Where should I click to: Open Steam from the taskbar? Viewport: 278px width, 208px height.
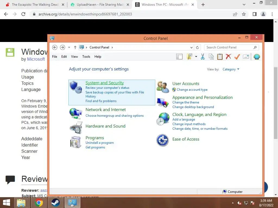(55, 203)
